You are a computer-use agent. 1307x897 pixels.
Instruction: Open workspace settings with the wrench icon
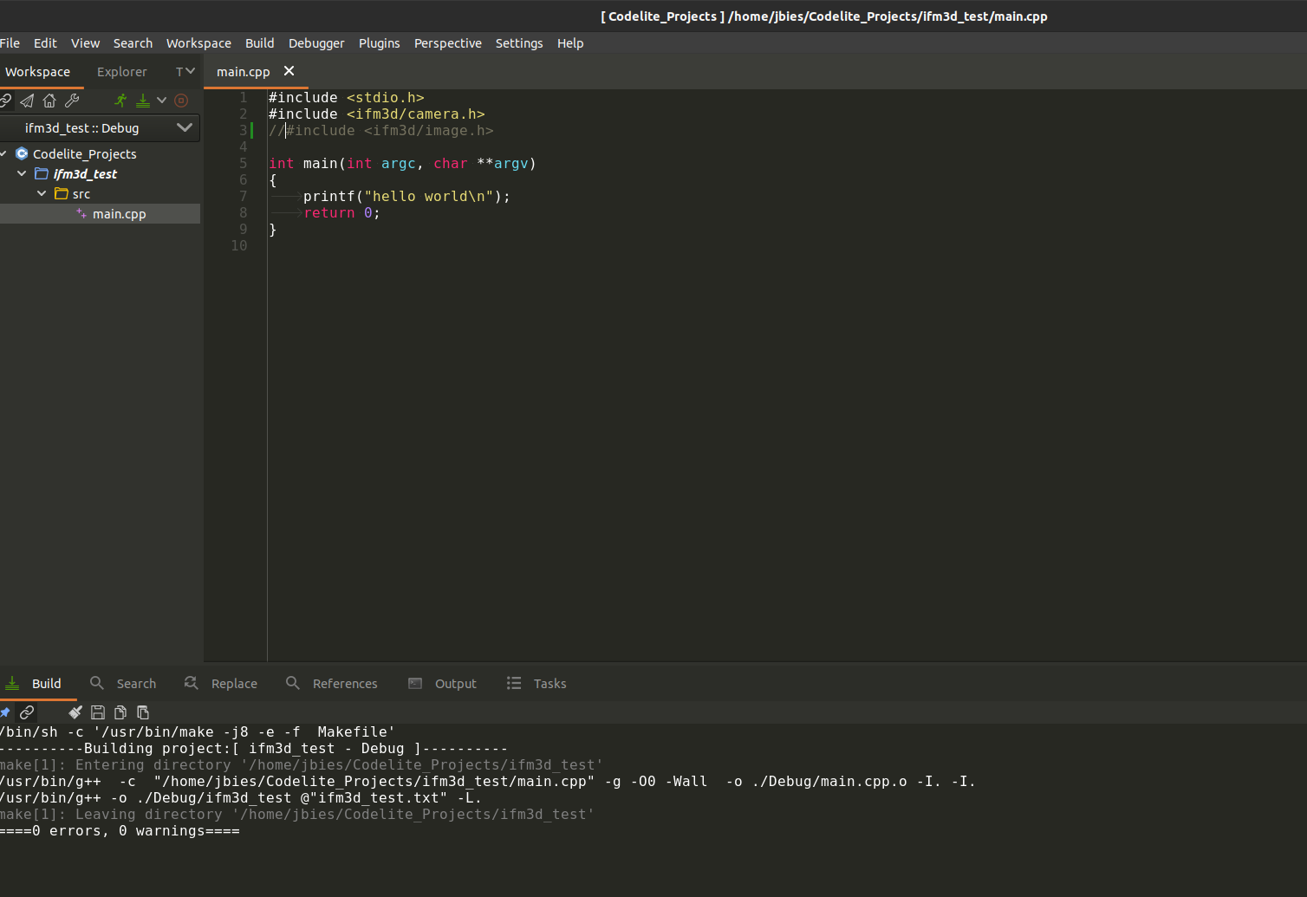[71, 100]
